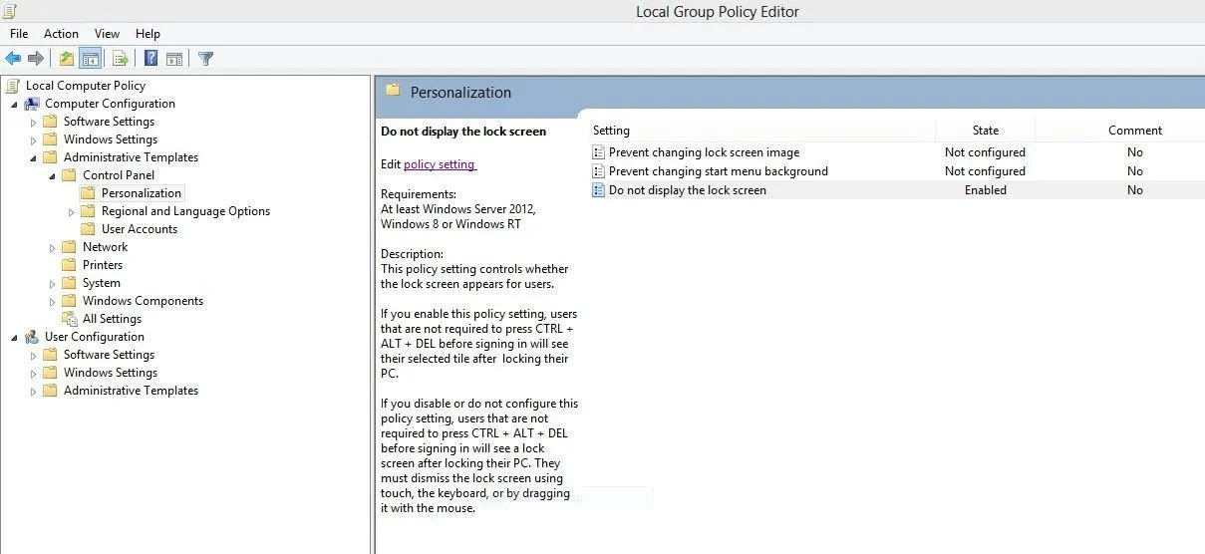Expand the Network tree node

53,247
